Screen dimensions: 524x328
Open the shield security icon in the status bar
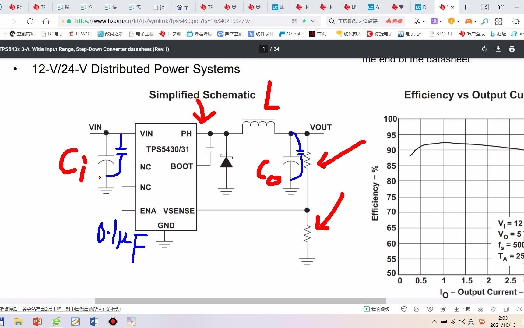404,309
